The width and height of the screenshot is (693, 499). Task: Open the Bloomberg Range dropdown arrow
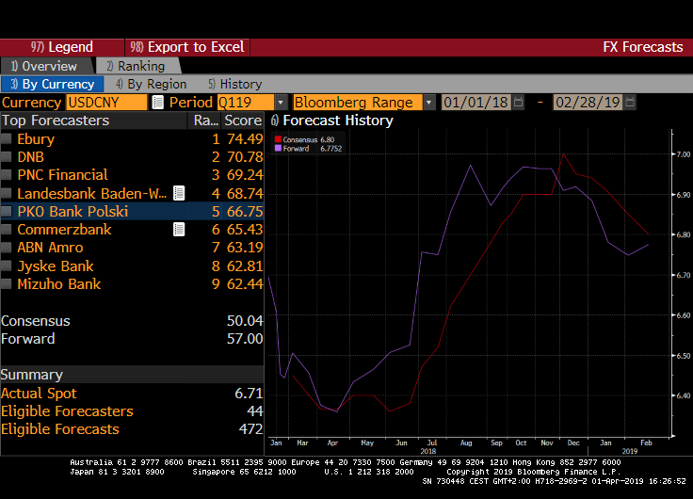(x=429, y=103)
